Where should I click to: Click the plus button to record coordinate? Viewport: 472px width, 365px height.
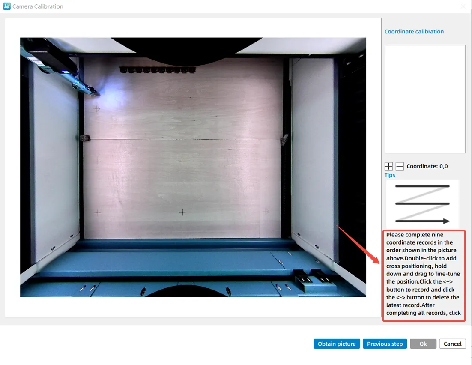tap(388, 166)
